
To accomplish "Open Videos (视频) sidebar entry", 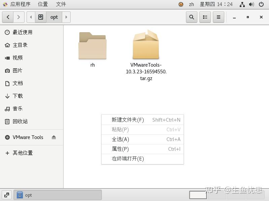I will coord(32,58).
